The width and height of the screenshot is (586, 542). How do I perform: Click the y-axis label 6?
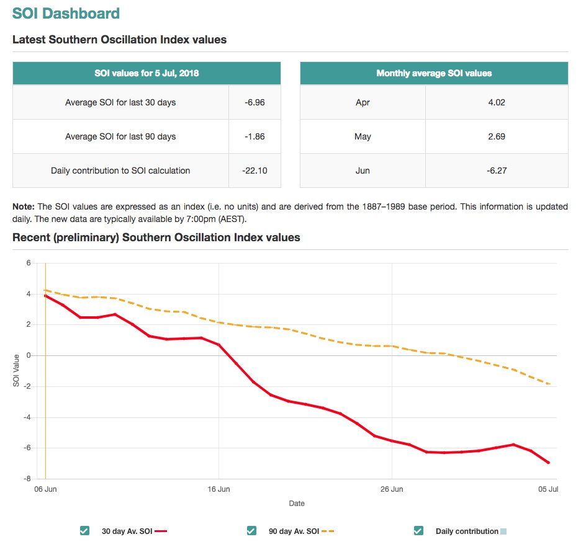29,263
